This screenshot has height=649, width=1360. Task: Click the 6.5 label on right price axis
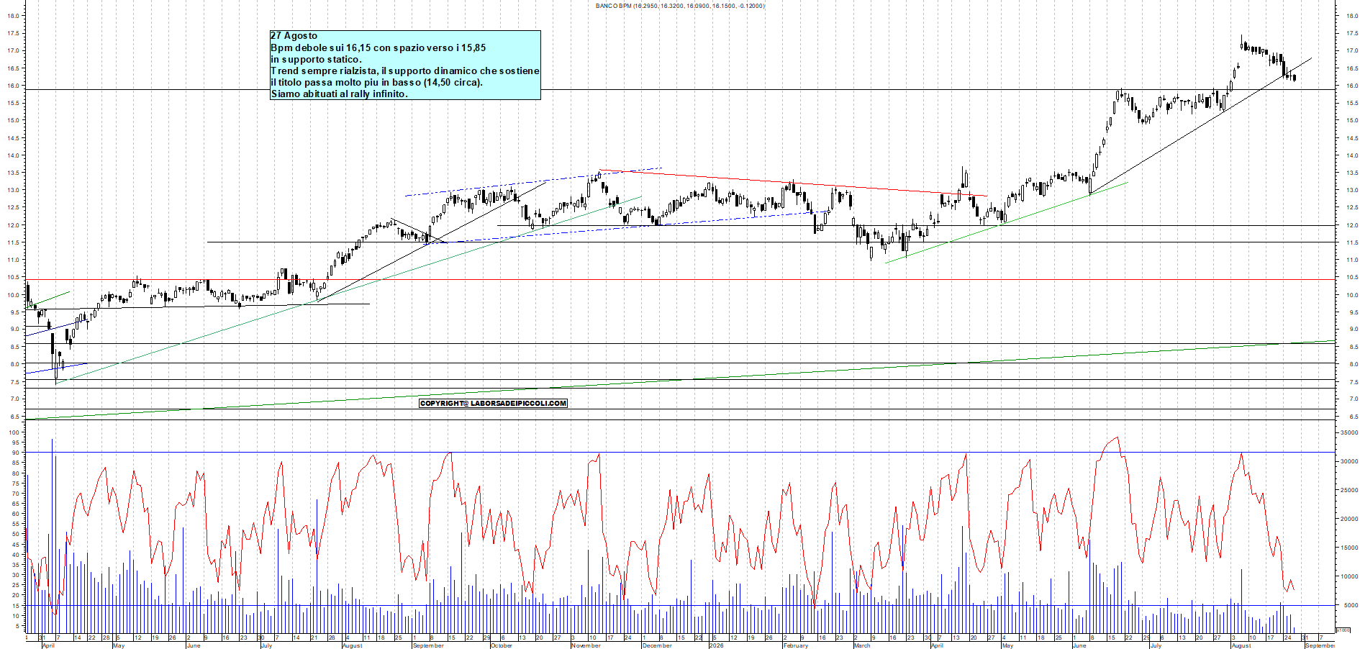click(1354, 417)
